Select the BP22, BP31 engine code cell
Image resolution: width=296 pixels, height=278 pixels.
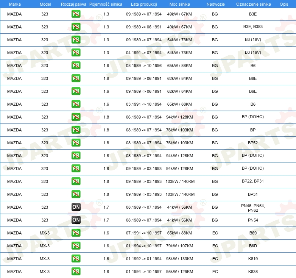click(x=253, y=181)
